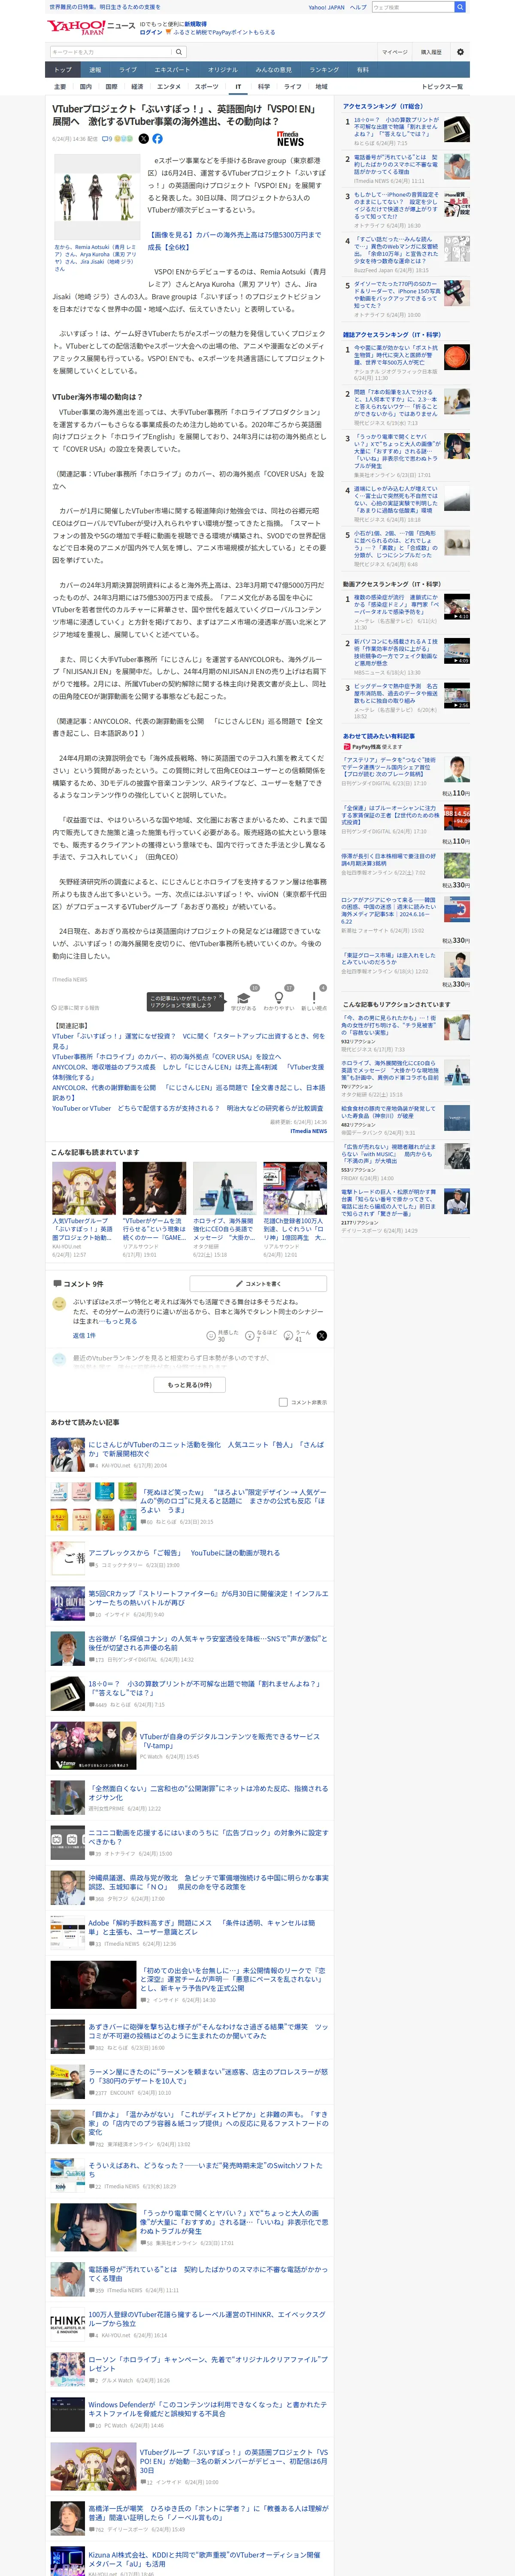
Task: Click the news keyword search magnifier icon
Action: [x=179, y=52]
